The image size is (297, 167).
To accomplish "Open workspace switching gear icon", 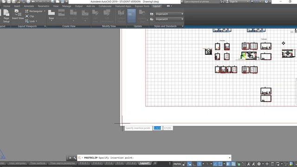I will pos(259,164).
